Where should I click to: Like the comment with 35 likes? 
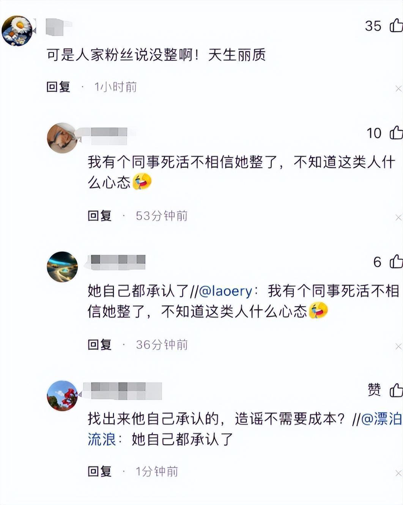pyautogui.click(x=396, y=26)
